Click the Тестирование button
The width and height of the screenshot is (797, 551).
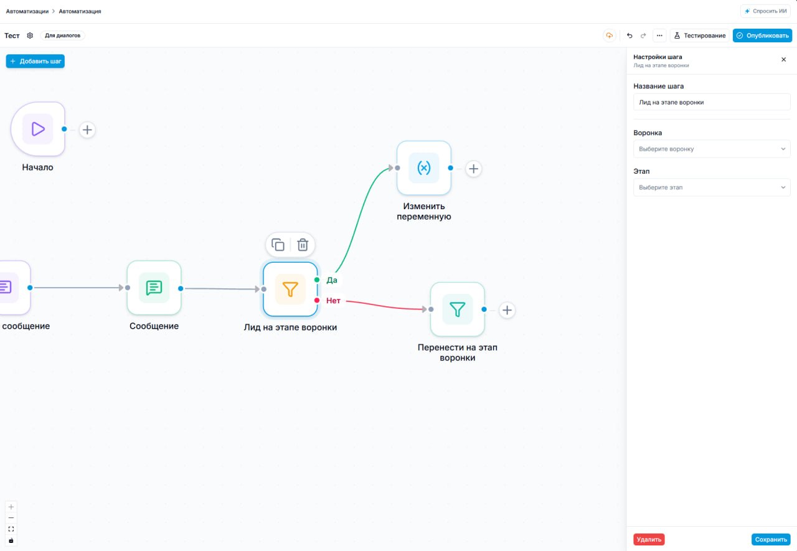(700, 35)
